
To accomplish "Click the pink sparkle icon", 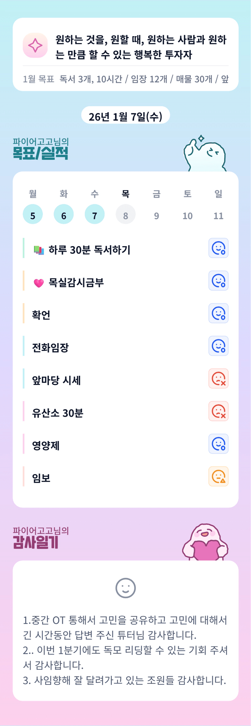I will [x=35, y=45].
